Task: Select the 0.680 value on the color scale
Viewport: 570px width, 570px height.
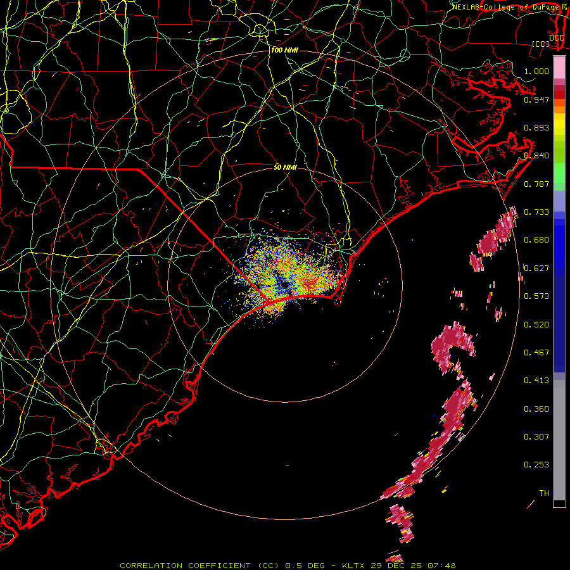Action: pos(536,240)
